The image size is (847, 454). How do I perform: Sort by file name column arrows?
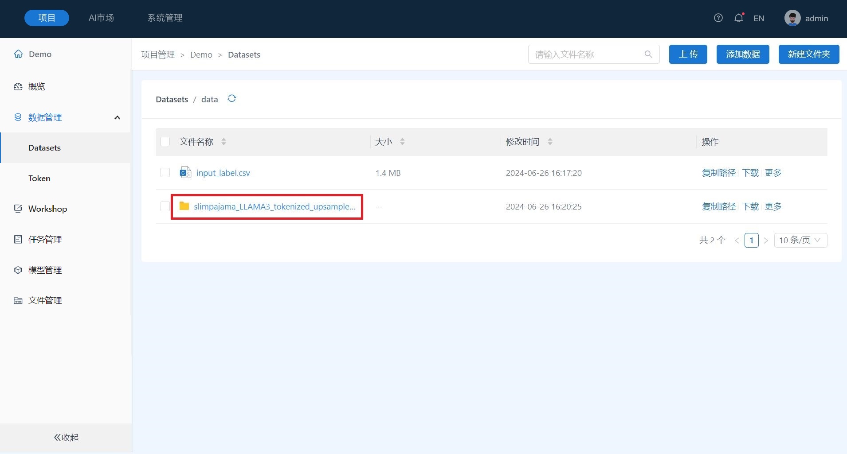pos(224,142)
